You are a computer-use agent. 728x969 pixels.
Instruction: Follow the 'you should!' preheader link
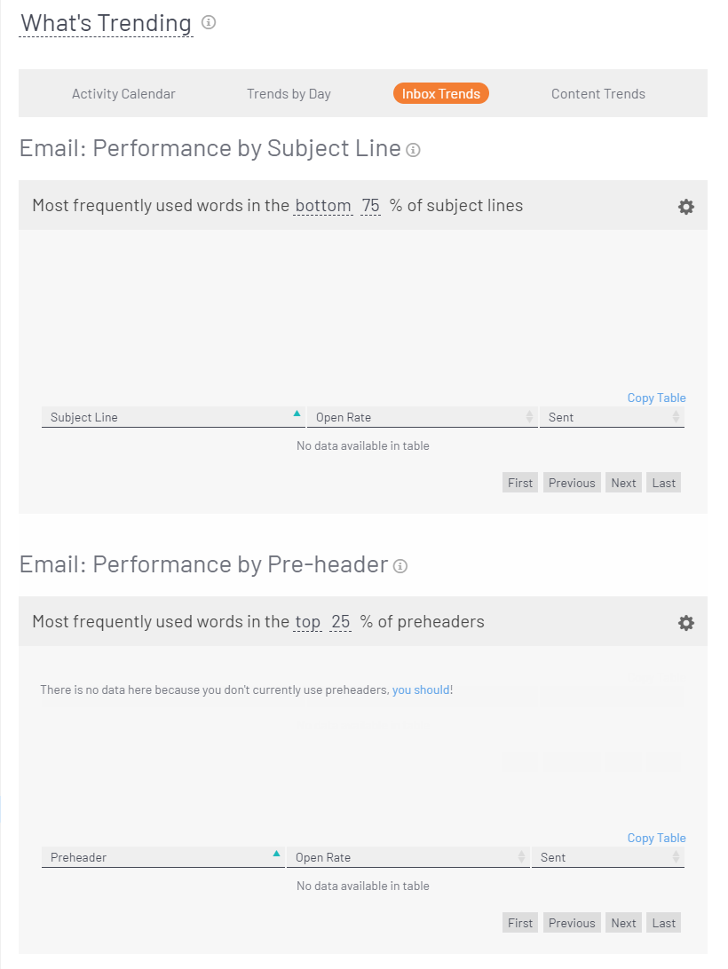[423, 689]
